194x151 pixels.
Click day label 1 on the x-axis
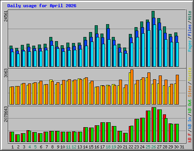[x=13, y=147]
